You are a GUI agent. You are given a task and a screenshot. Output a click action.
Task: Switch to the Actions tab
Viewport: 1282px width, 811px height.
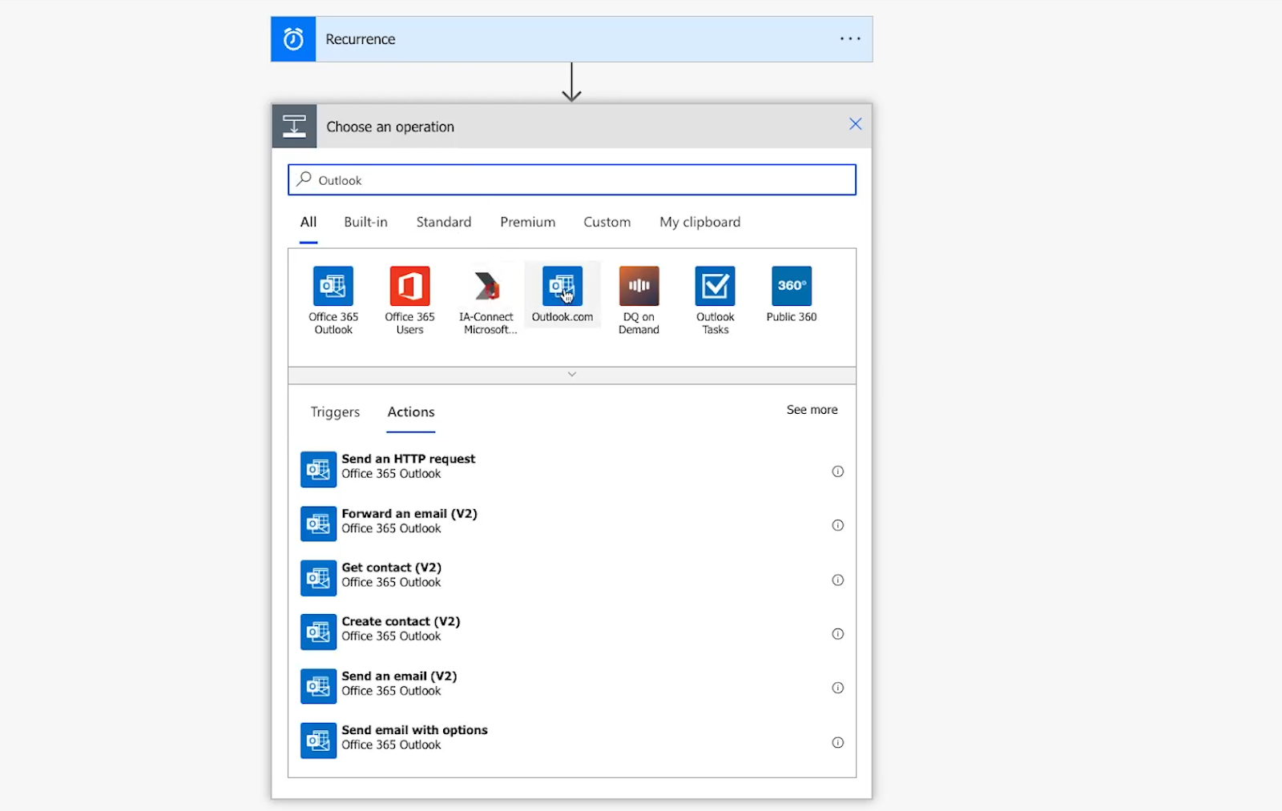coord(411,412)
